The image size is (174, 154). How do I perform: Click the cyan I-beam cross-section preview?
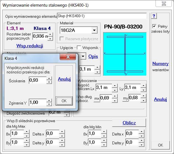[x=125, y=54]
